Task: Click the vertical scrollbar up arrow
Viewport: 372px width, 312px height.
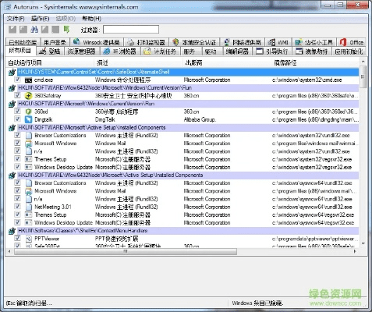Action: coord(363,62)
